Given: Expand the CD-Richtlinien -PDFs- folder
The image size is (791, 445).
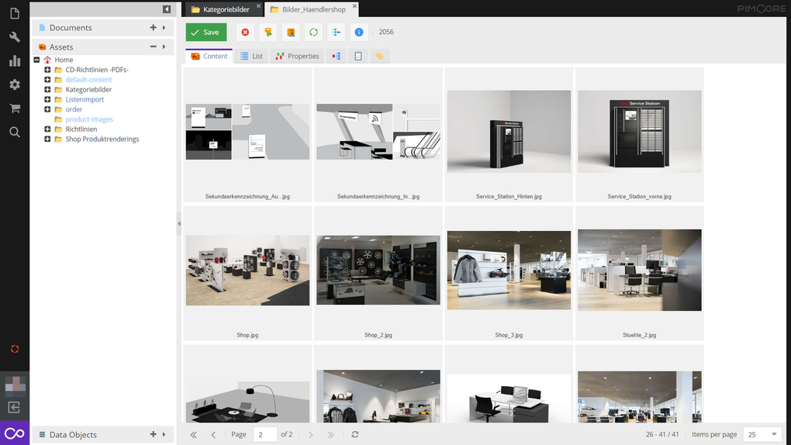Looking at the screenshot, I should pos(47,70).
